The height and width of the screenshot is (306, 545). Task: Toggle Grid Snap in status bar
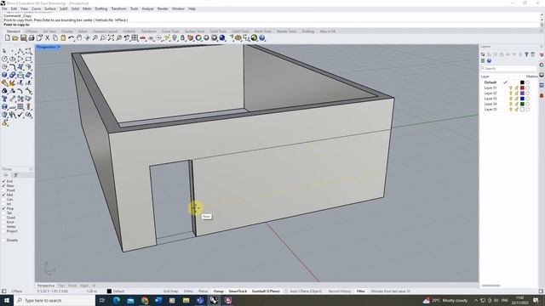pyautogui.click(x=170, y=291)
